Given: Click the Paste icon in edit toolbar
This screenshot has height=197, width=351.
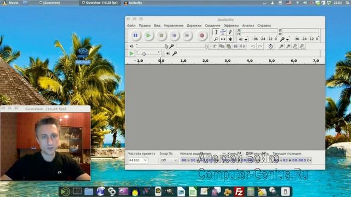Looking at the screenshot, I should coord(229,46).
